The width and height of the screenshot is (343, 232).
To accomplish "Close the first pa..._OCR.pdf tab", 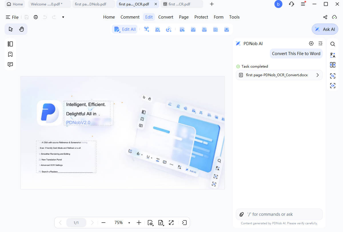I will [155, 4].
